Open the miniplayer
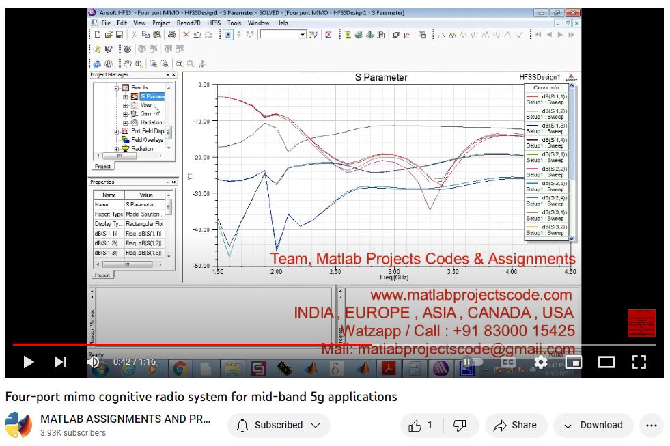The image size is (670, 446). 573,362
